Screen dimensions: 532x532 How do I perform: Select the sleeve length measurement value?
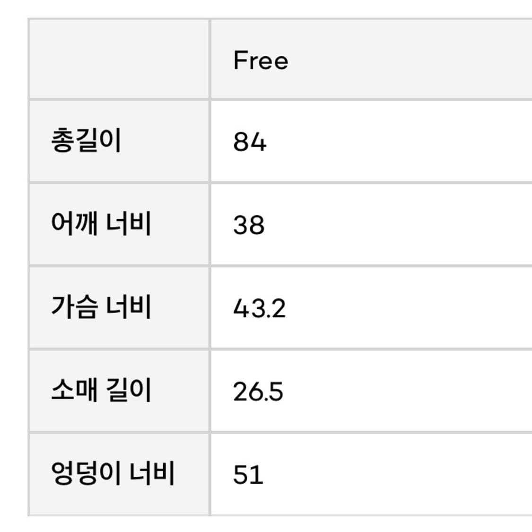pyautogui.click(x=258, y=391)
